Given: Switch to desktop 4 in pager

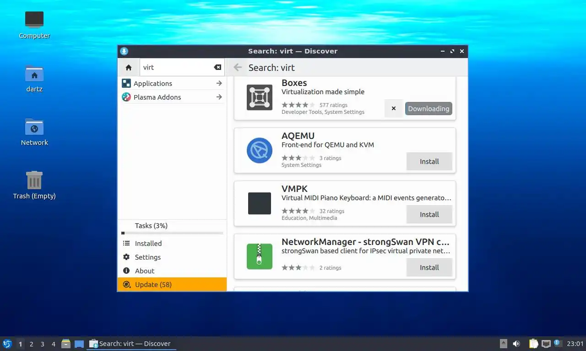Looking at the screenshot, I should click(53, 344).
